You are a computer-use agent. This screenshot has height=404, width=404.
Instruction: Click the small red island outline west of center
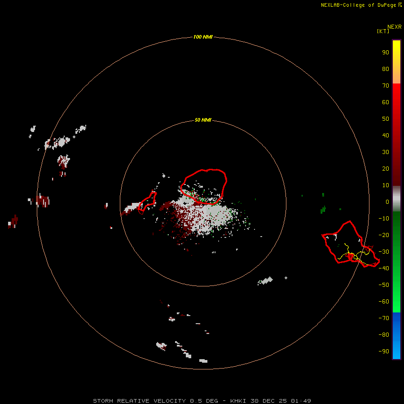147,203
